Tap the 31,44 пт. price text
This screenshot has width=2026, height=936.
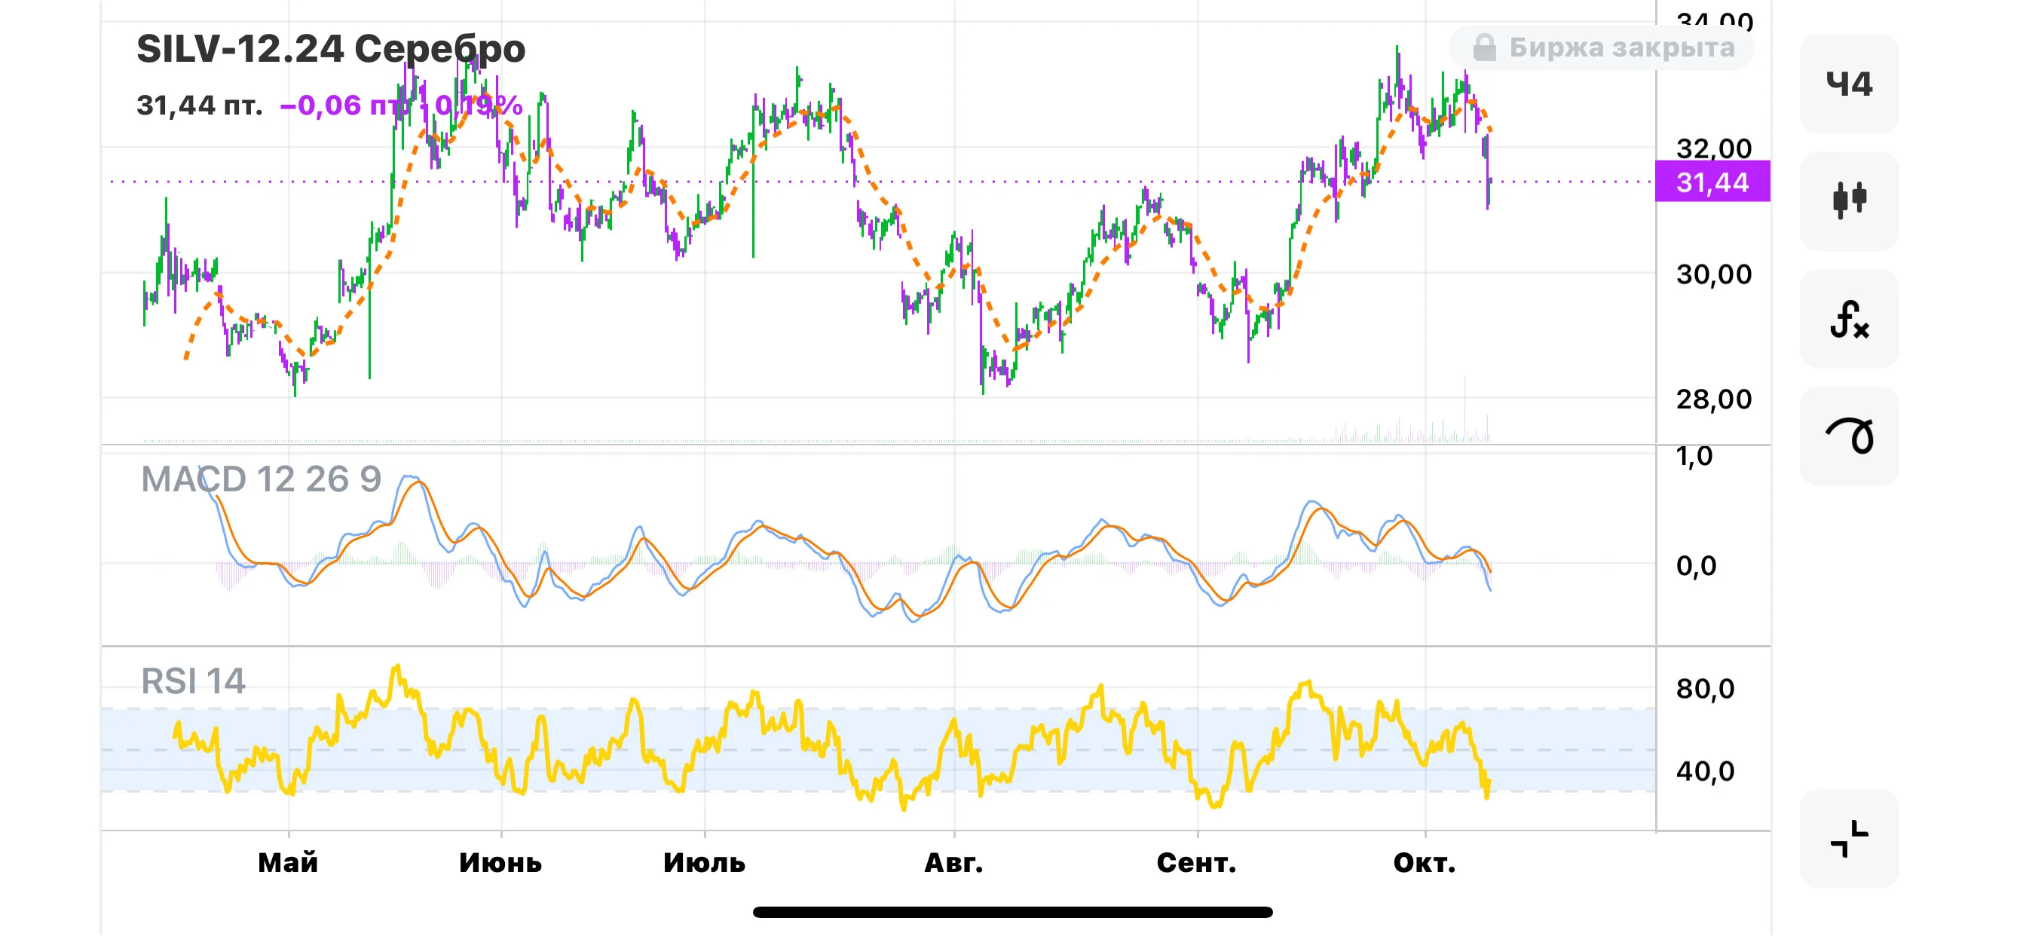click(200, 105)
